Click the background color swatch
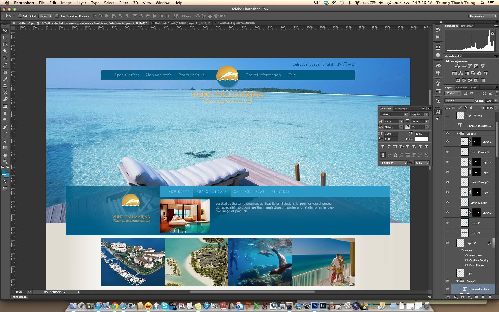This screenshot has width=499, height=312. (x=7, y=175)
